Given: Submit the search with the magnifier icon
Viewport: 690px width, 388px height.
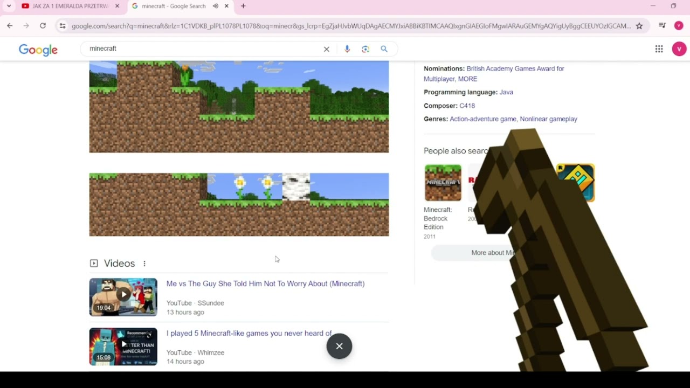Looking at the screenshot, I should [384, 49].
